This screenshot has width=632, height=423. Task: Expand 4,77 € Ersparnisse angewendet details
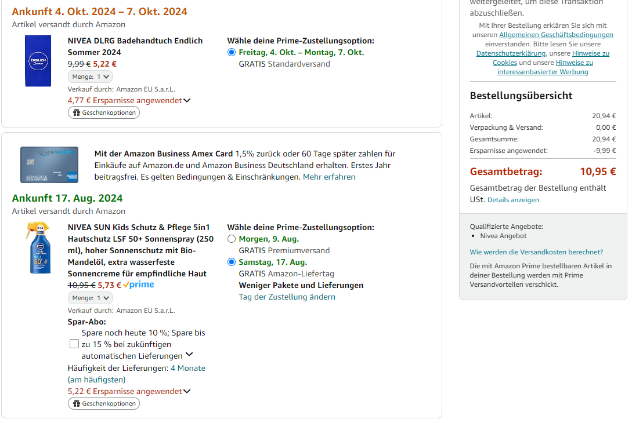[x=129, y=101]
